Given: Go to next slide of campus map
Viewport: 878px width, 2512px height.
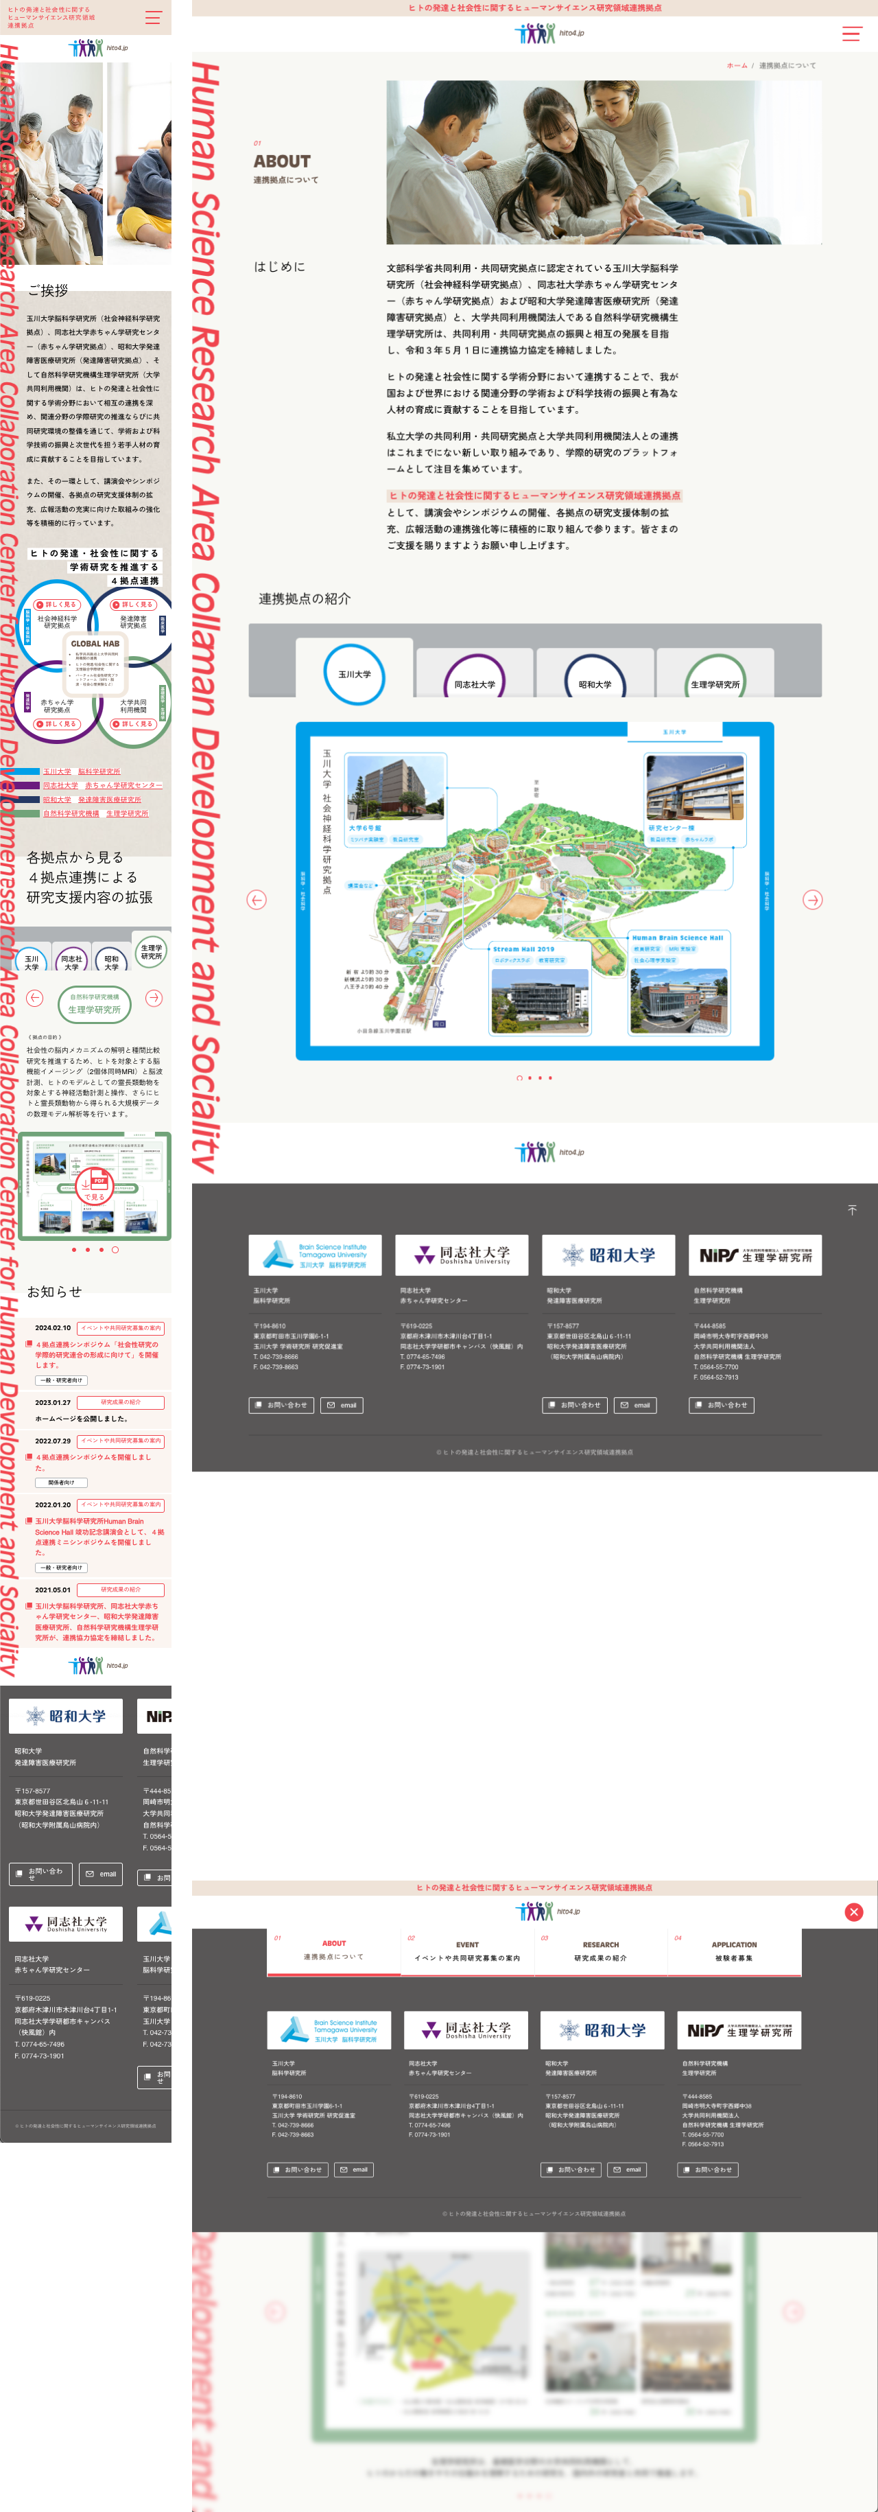Looking at the screenshot, I should [811, 900].
